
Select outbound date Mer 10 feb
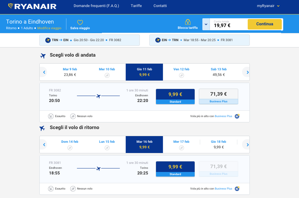click(x=107, y=72)
